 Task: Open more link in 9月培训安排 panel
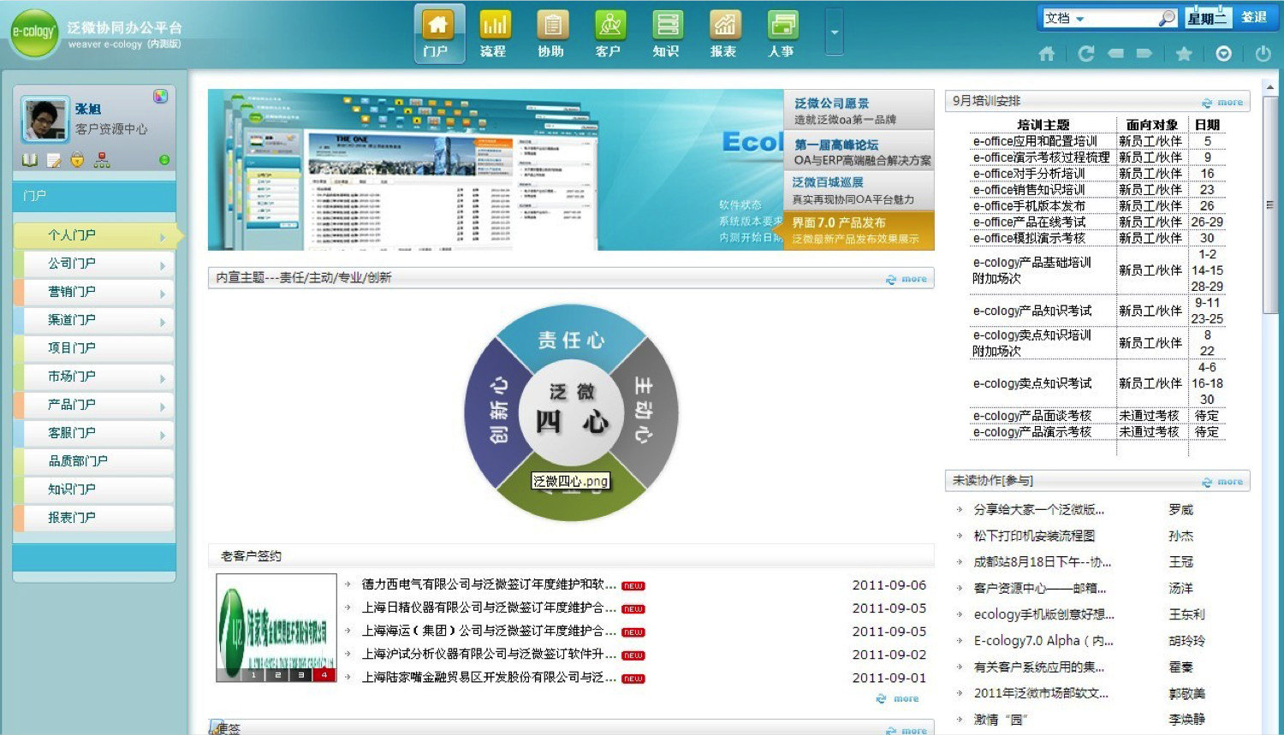1222,103
